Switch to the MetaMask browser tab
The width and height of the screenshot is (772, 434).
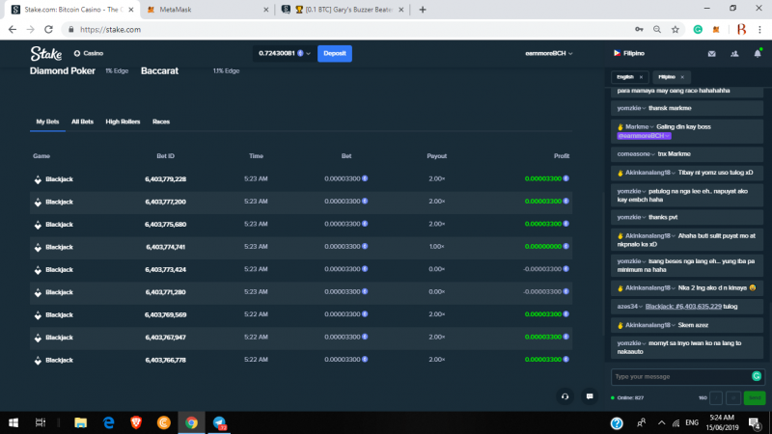[207, 10]
